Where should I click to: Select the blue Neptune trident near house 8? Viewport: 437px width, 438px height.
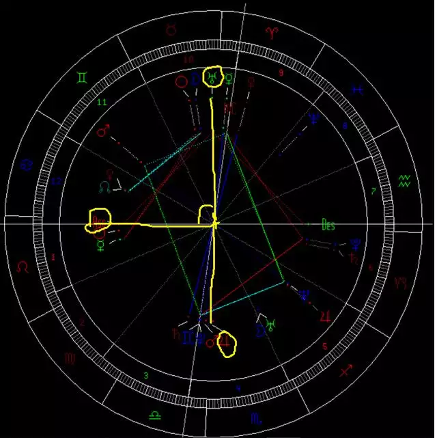[313, 118]
